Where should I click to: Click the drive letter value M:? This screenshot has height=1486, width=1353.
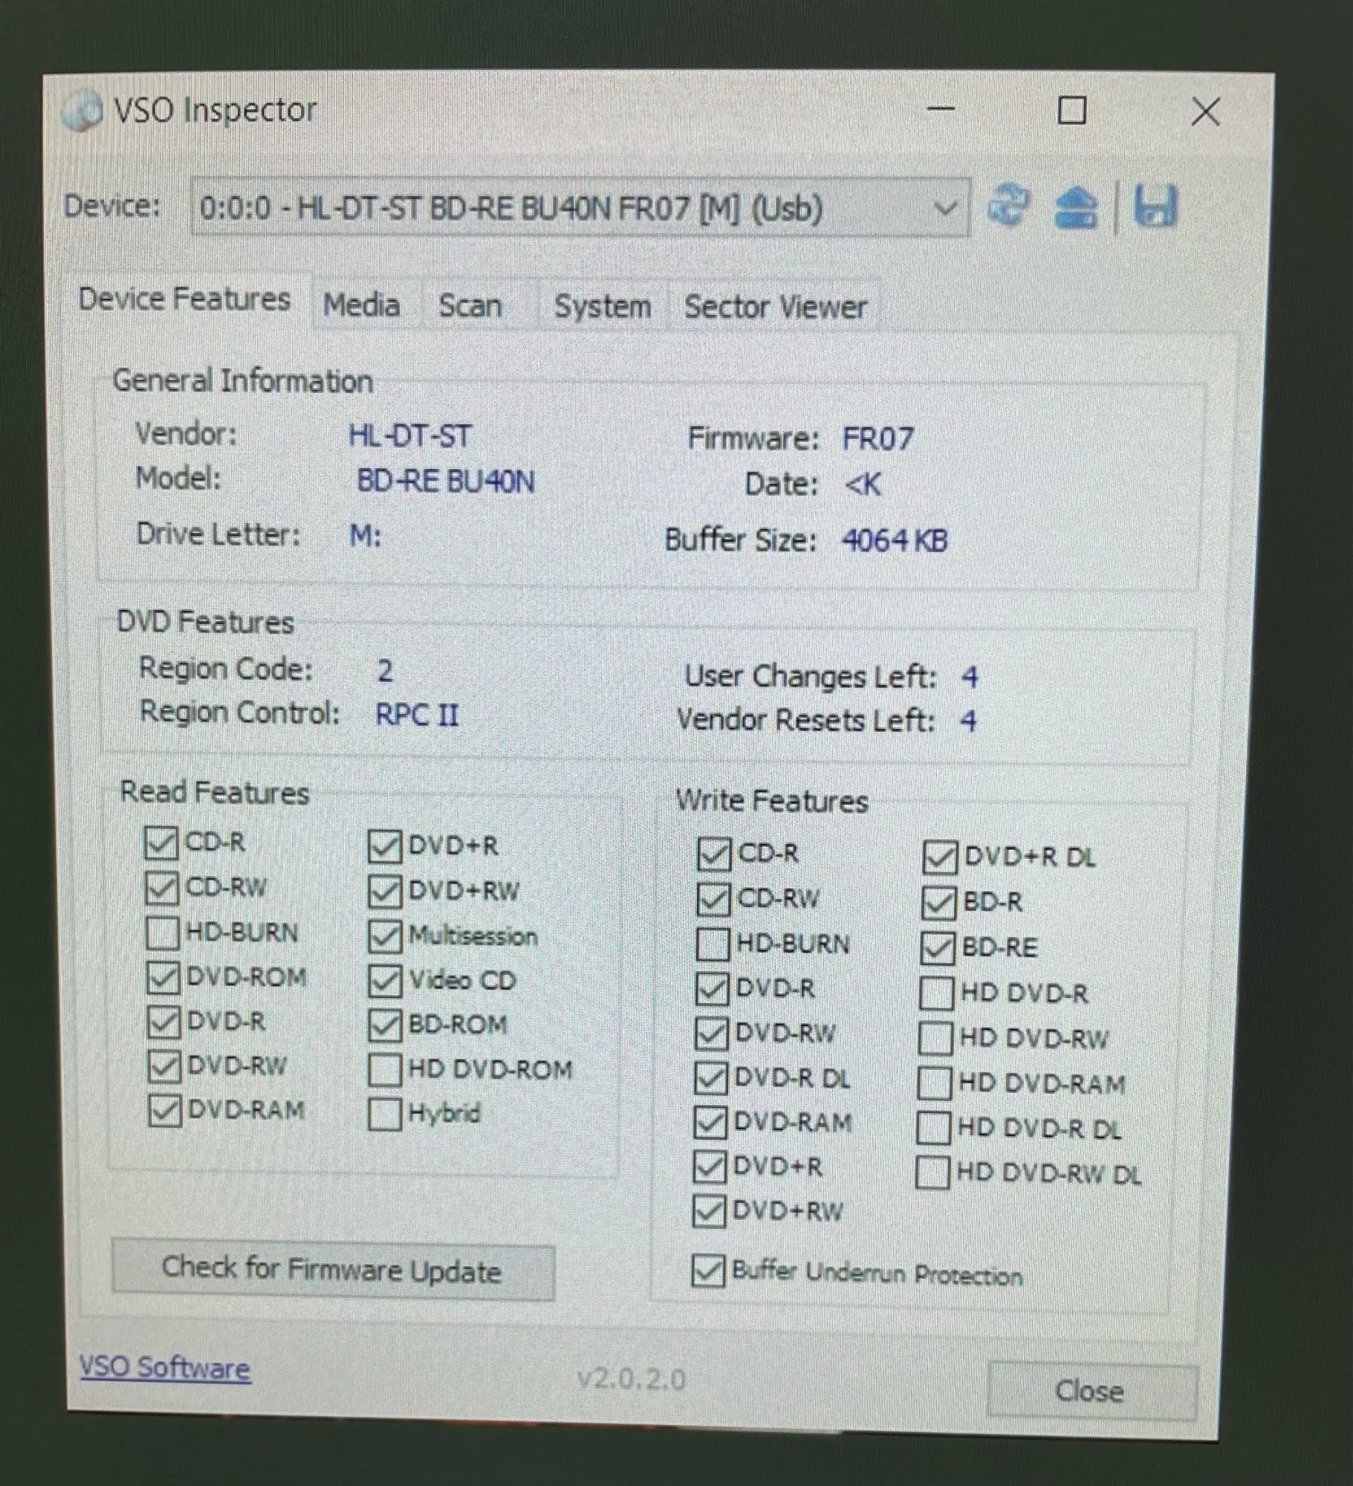tap(366, 535)
